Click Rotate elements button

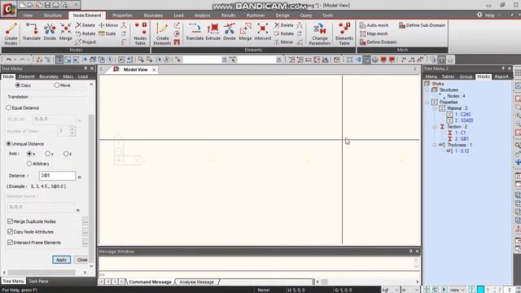[284, 33]
